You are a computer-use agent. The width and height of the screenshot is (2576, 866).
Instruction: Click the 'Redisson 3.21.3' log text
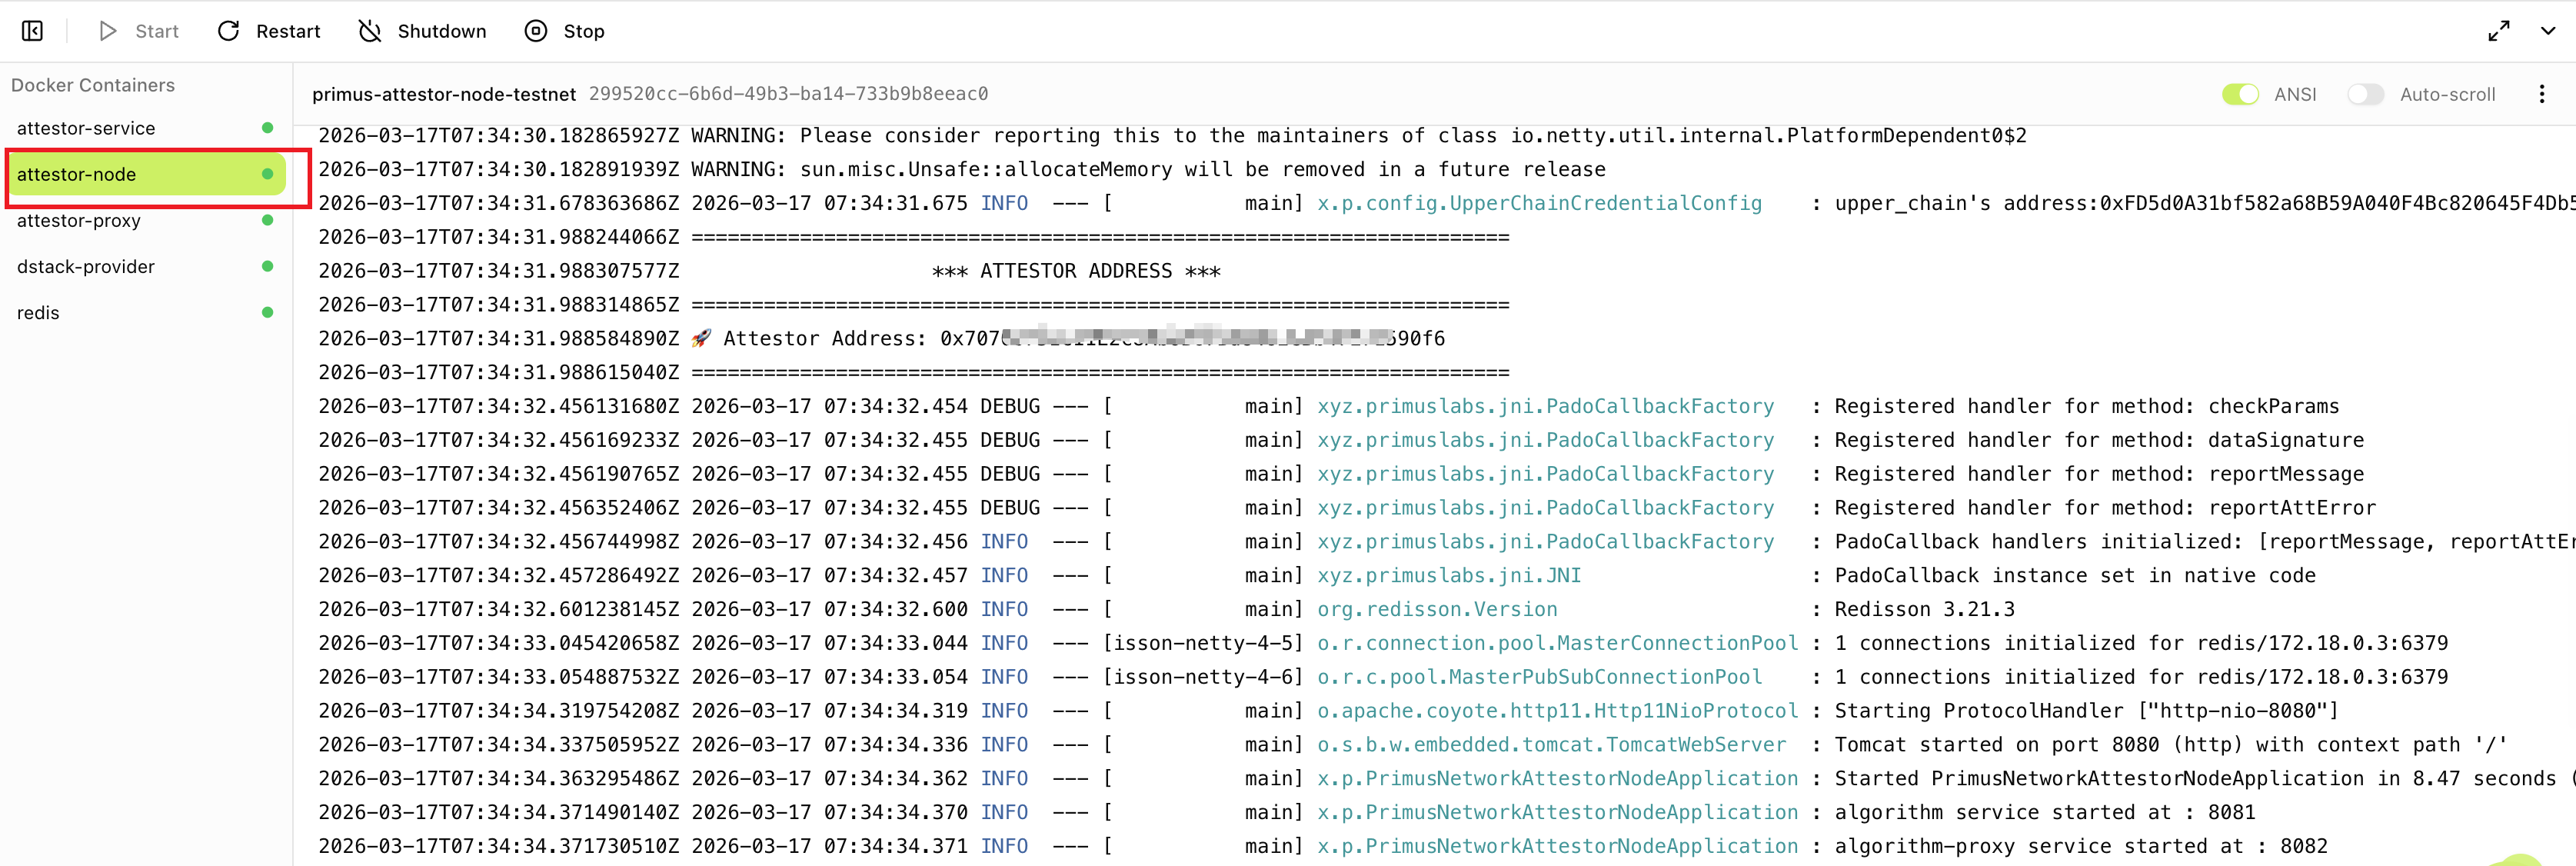[x=1925, y=609]
